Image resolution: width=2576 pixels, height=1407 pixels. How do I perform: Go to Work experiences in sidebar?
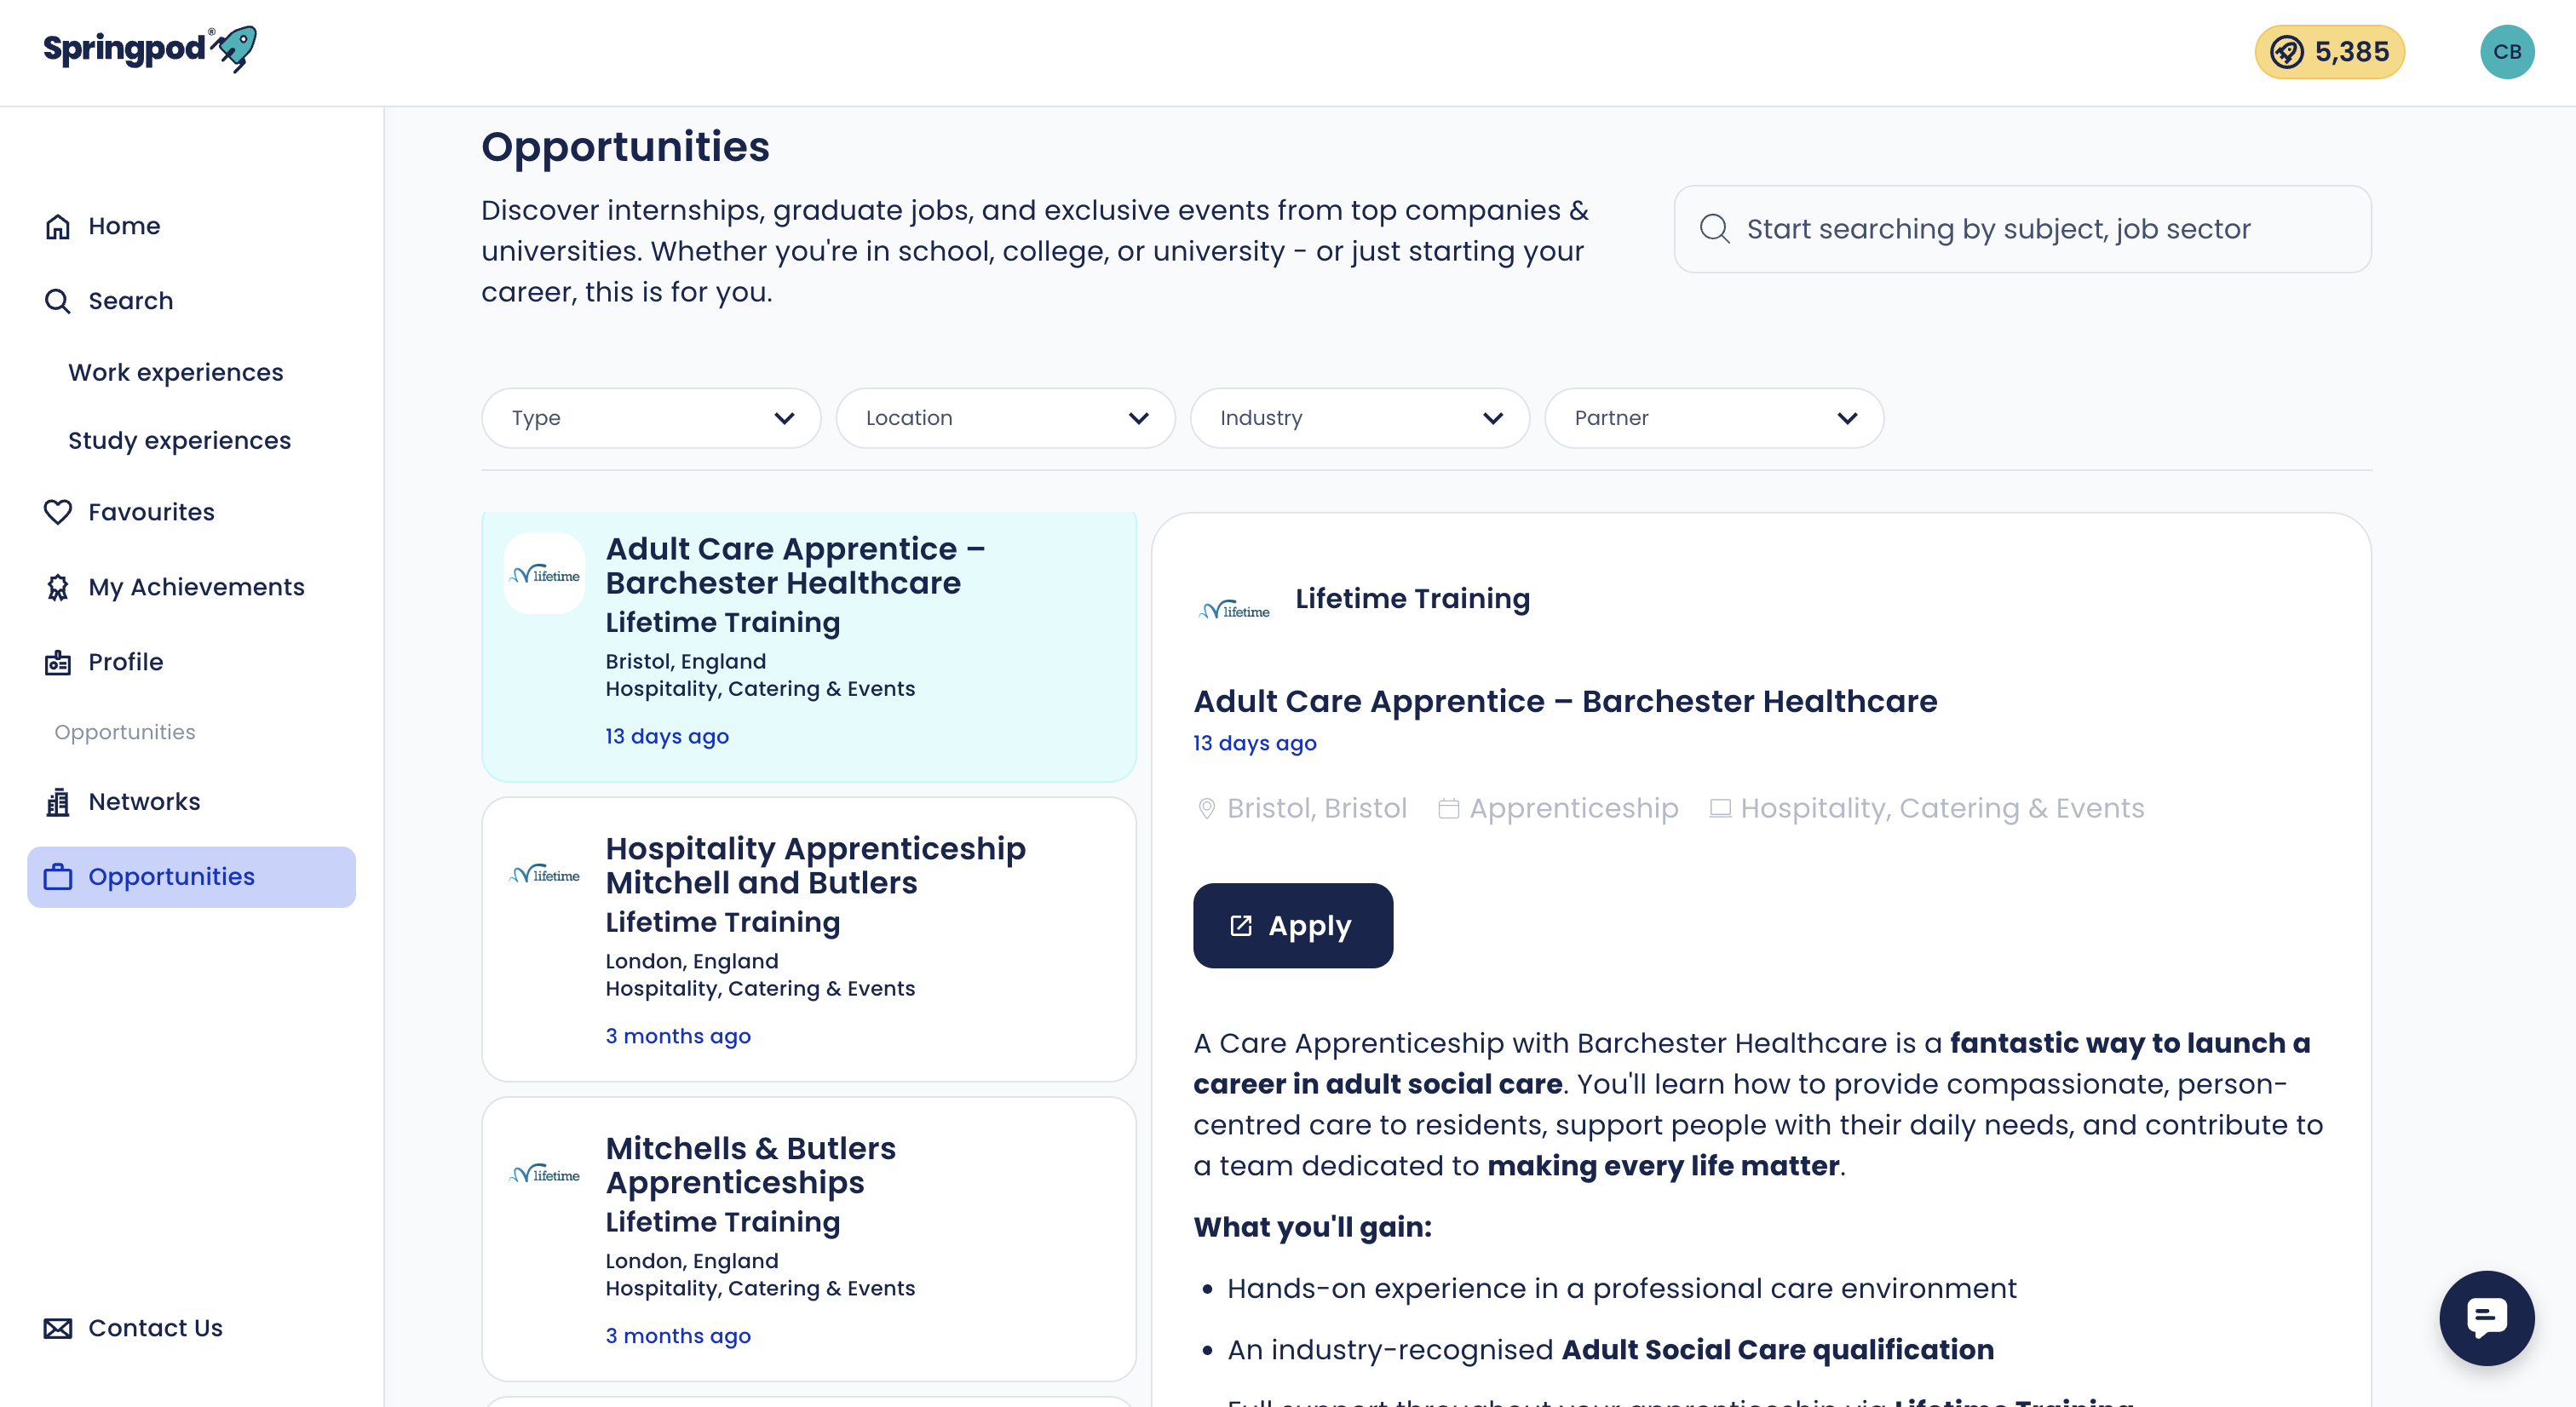click(x=176, y=372)
